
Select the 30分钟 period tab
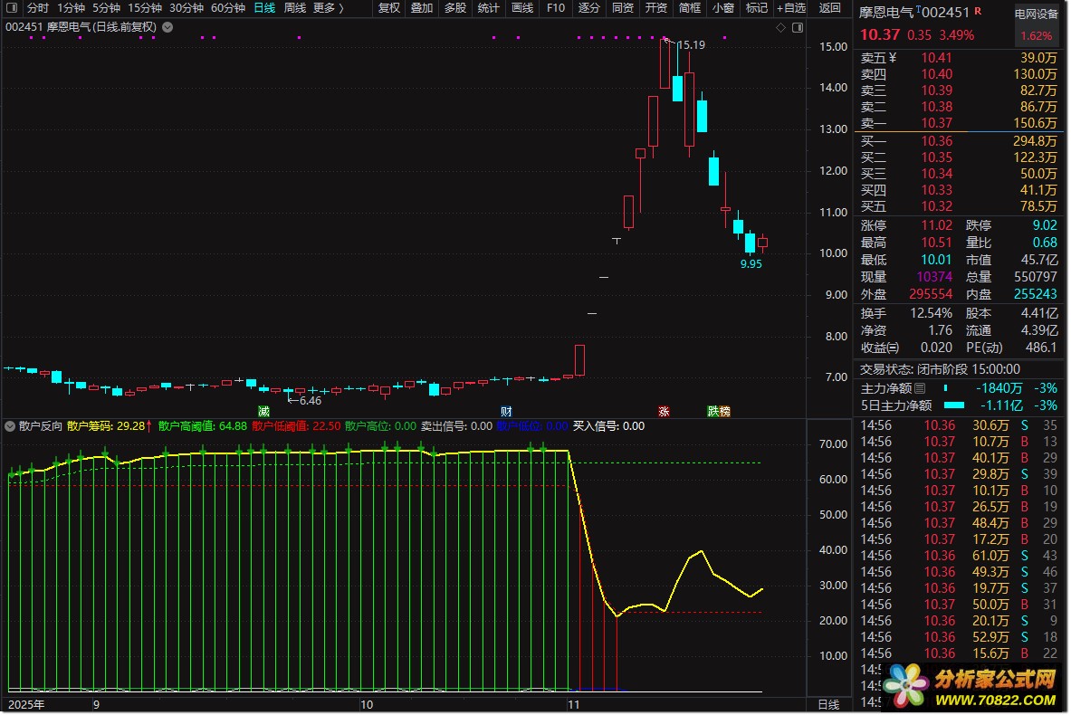coord(186,7)
